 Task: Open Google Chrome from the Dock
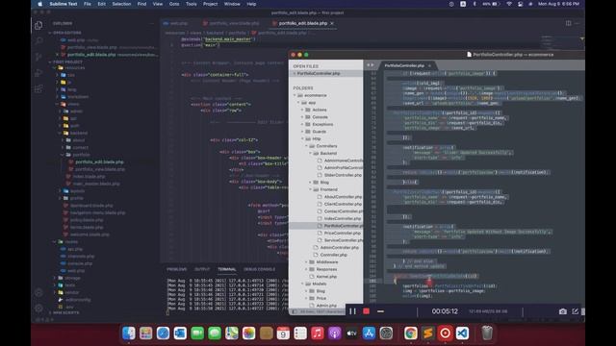pos(411,334)
